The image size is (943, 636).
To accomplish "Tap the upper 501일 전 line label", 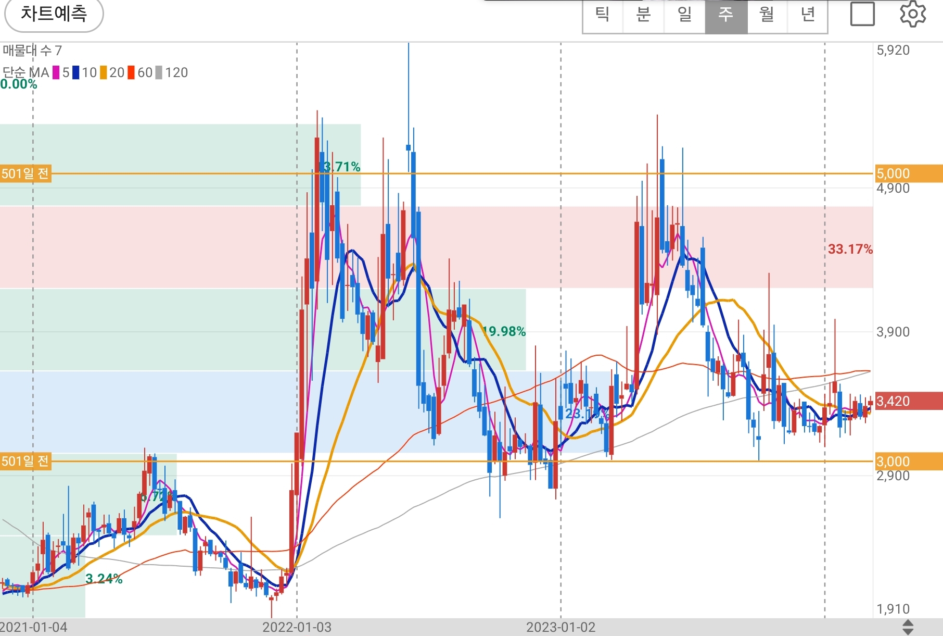I will [x=26, y=173].
